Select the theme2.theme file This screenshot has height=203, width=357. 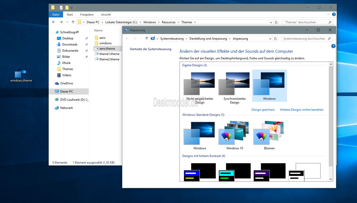[x=109, y=59]
